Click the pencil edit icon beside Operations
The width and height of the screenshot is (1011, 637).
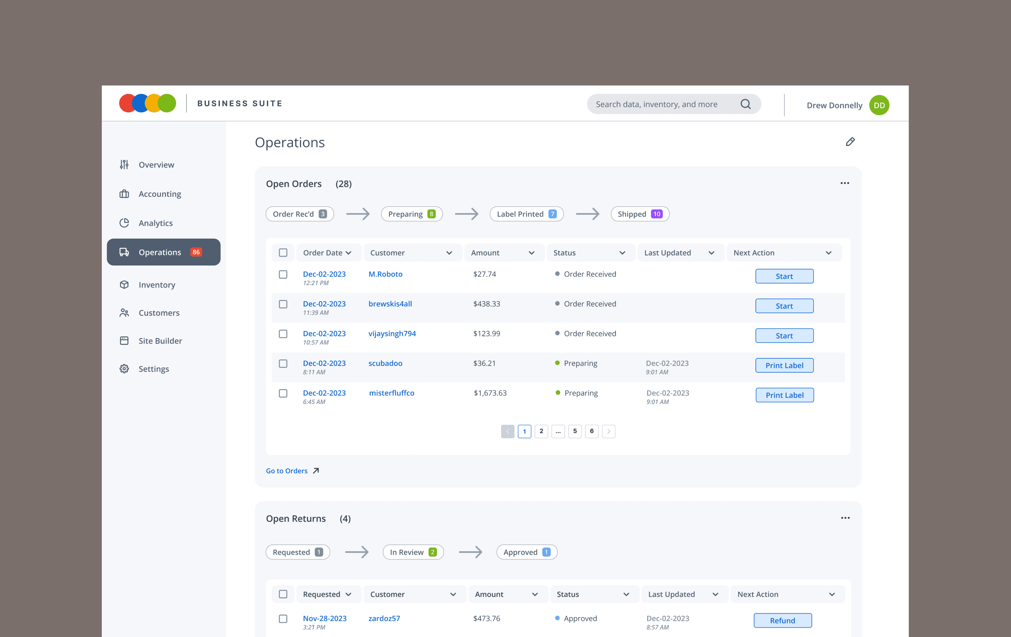coord(850,142)
